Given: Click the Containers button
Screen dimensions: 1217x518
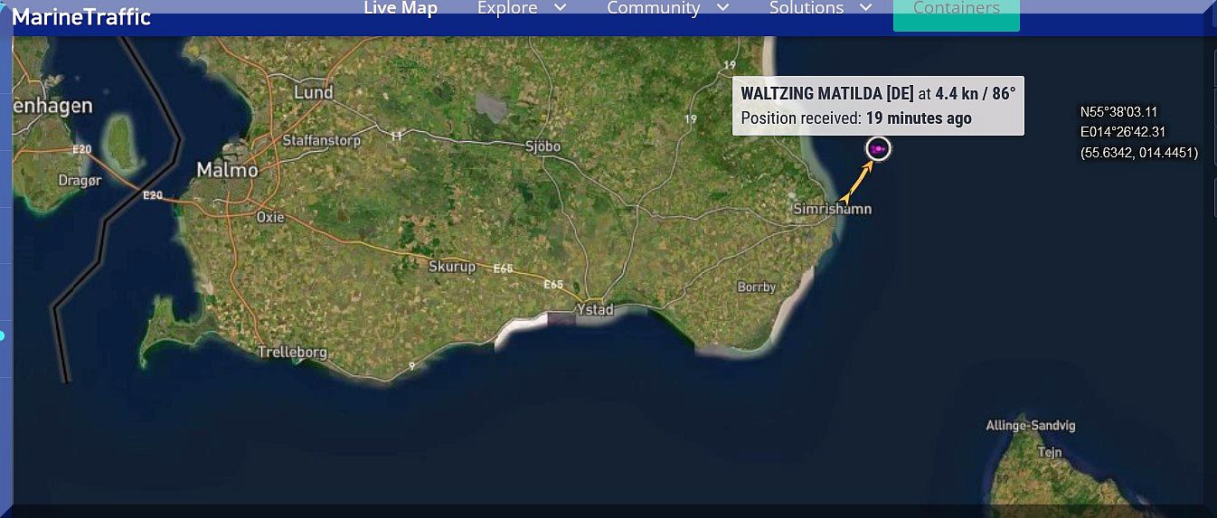Looking at the screenshot, I should (x=957, y=13).
